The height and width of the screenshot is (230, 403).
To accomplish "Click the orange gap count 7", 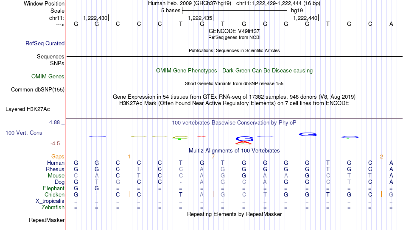I will point(213,157).
